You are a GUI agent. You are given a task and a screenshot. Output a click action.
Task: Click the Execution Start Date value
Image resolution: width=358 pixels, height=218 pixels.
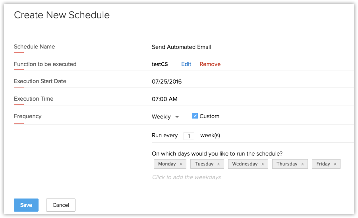coord(166,82)
